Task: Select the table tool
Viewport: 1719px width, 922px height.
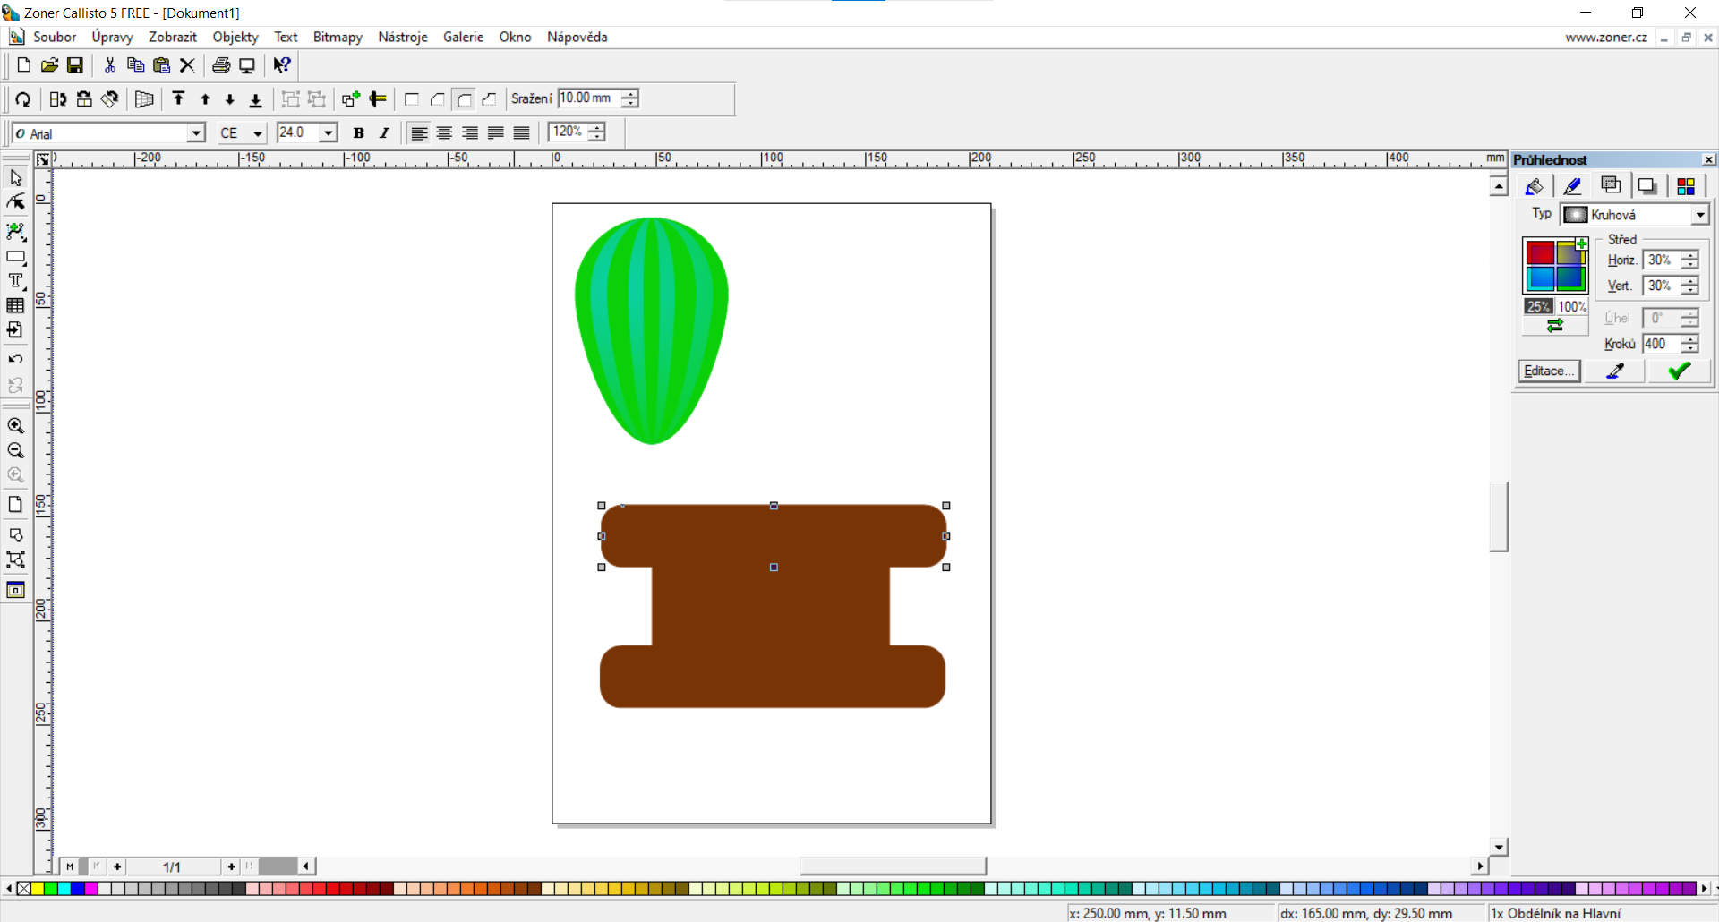Action: click(16, 305)
